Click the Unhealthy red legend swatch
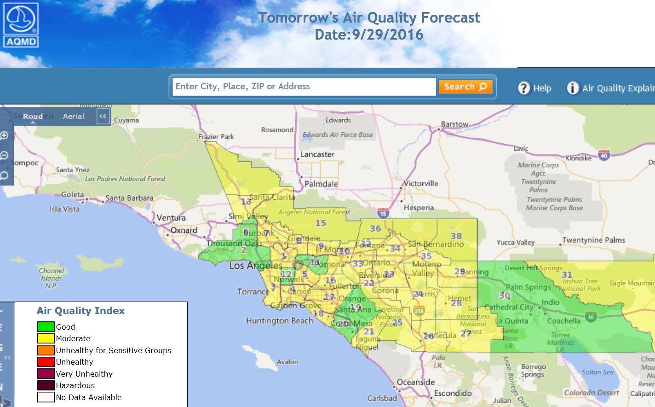Image resolution: width=655 pixels, height=407 pixels. pos(46,362)
